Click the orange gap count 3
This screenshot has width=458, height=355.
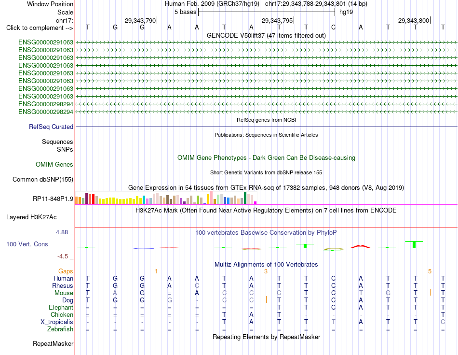266,271
